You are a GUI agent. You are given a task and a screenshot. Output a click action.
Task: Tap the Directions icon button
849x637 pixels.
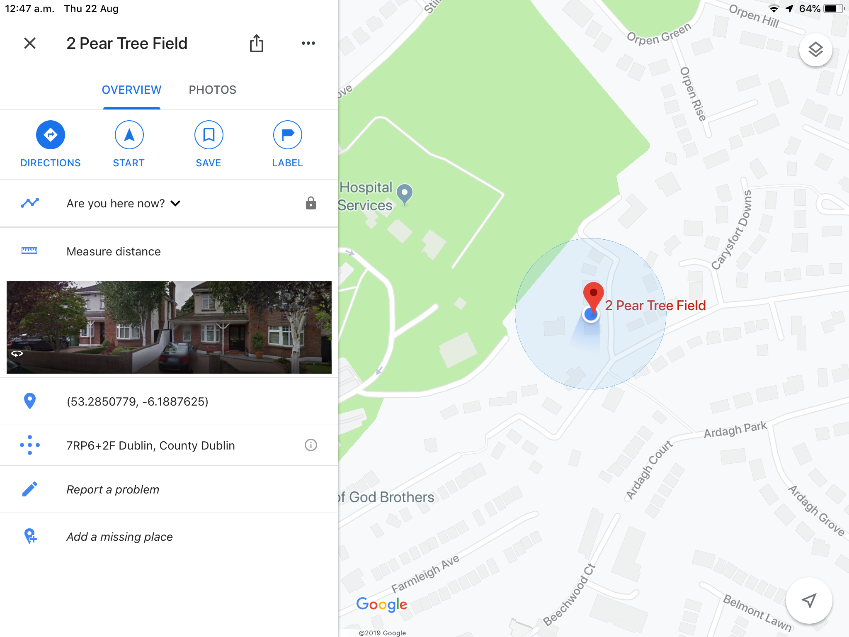(51, 135)
